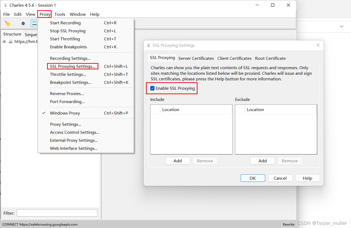Close the open Proxy menu

click(45, 14)
